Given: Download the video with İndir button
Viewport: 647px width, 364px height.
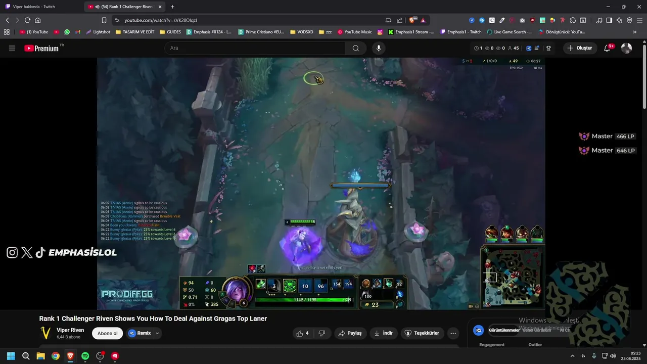Looking at the screenshot, I should [384, 333].
